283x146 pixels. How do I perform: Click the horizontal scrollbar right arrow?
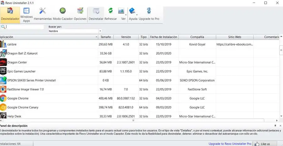(277, 120)
